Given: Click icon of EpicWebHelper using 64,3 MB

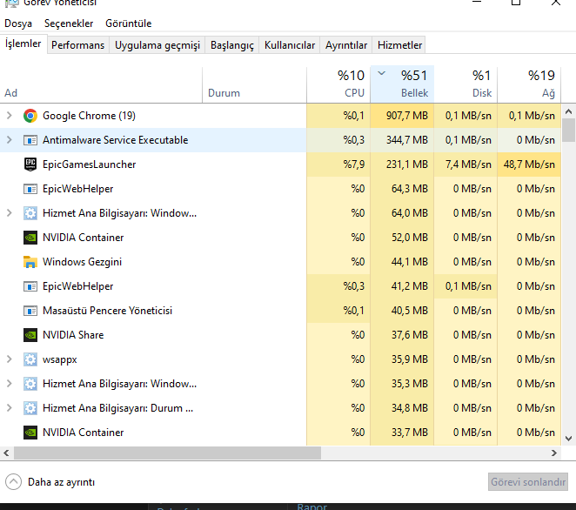Looking at the screenshot, I should pos(30,189).
